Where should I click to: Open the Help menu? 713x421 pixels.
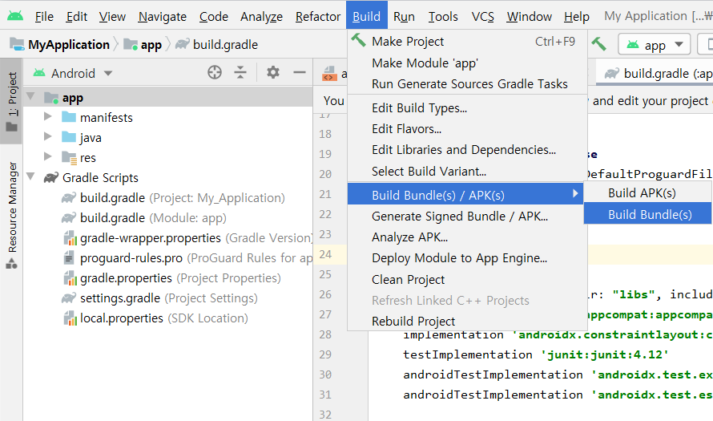(577, 17)
